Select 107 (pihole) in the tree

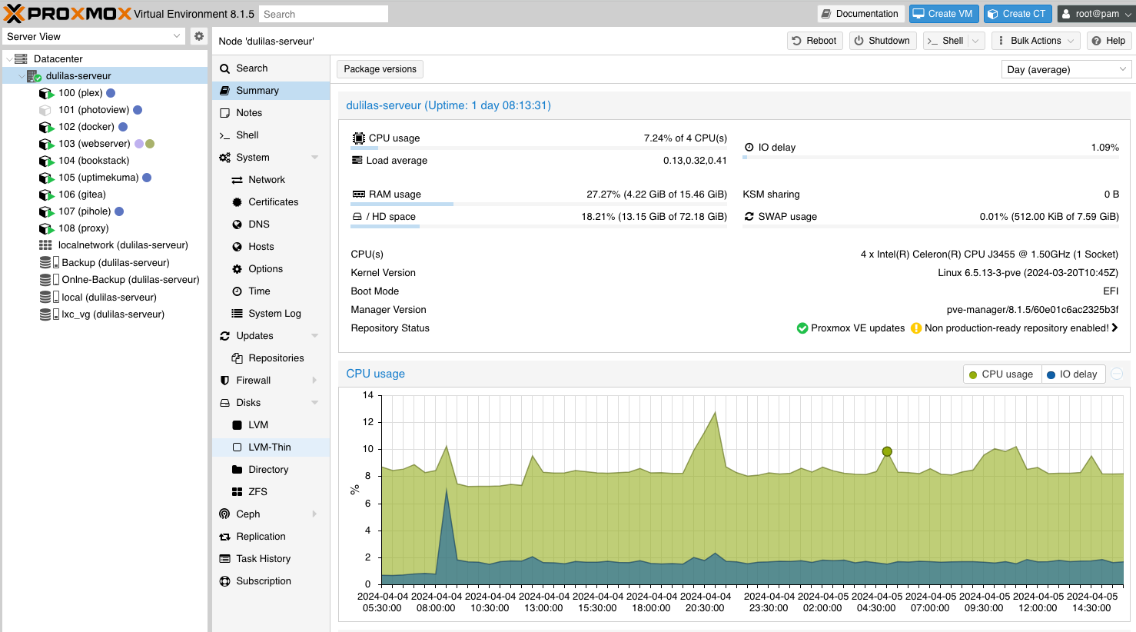105,211
